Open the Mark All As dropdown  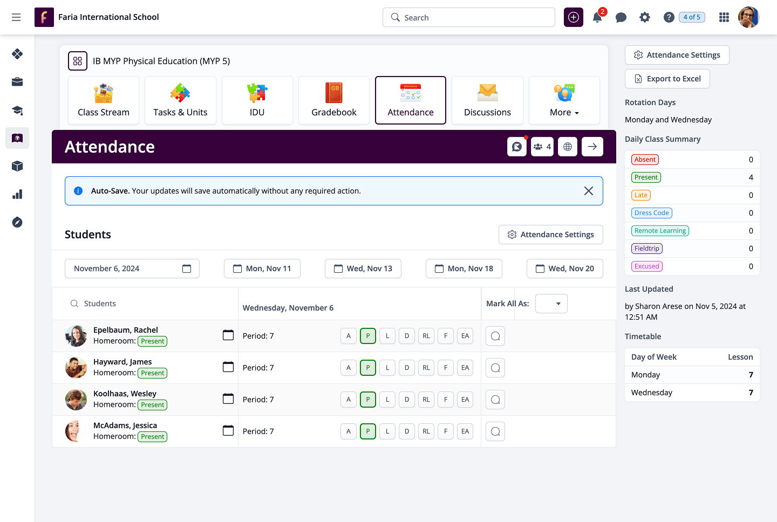click(551, 304)
